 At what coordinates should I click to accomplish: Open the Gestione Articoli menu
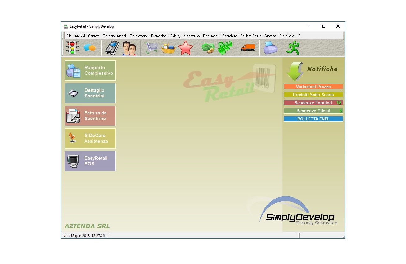pyautogui.click(x=115, y=36)
